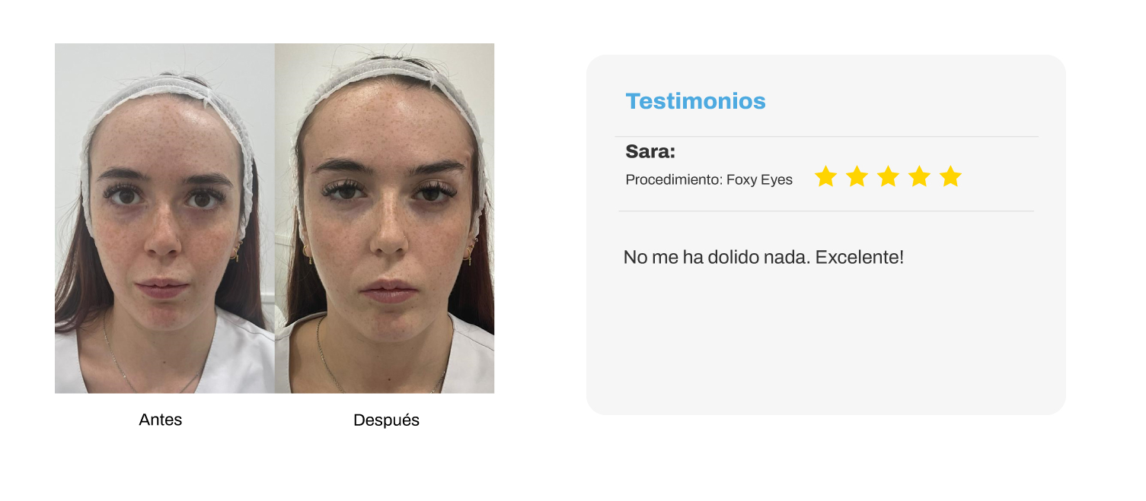Image resolution: width=1146 pixels, height=501 pixels.
Task: Click the Antes caption below photo
Action: [161, 420]
